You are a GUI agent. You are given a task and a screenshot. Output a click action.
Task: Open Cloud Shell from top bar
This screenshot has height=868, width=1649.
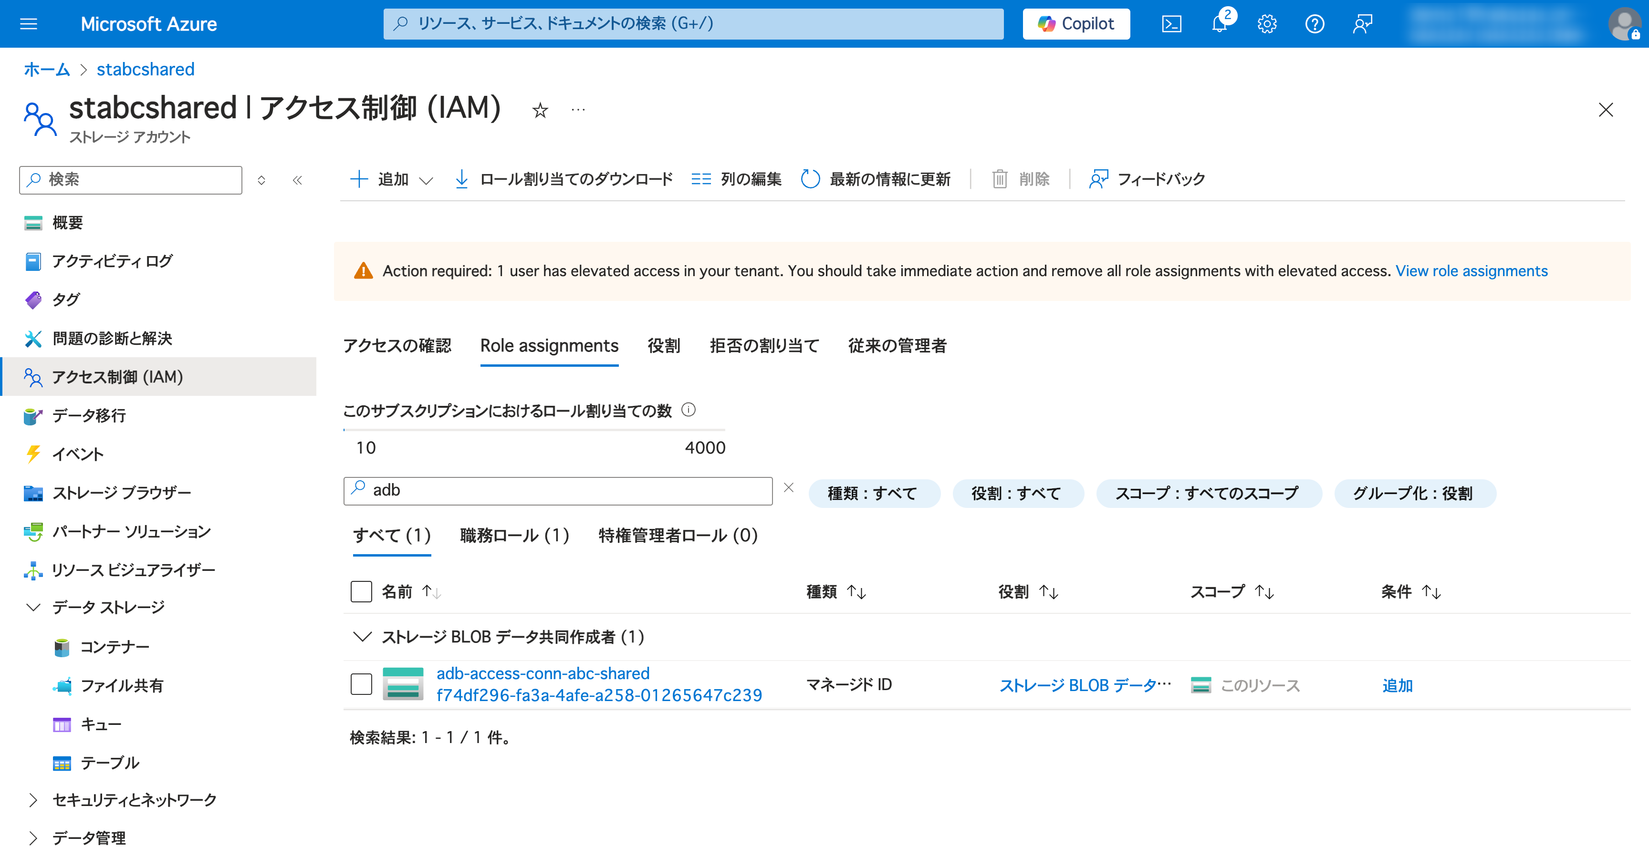point(1171,24)
